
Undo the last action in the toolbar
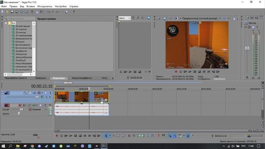coord(48,12)
